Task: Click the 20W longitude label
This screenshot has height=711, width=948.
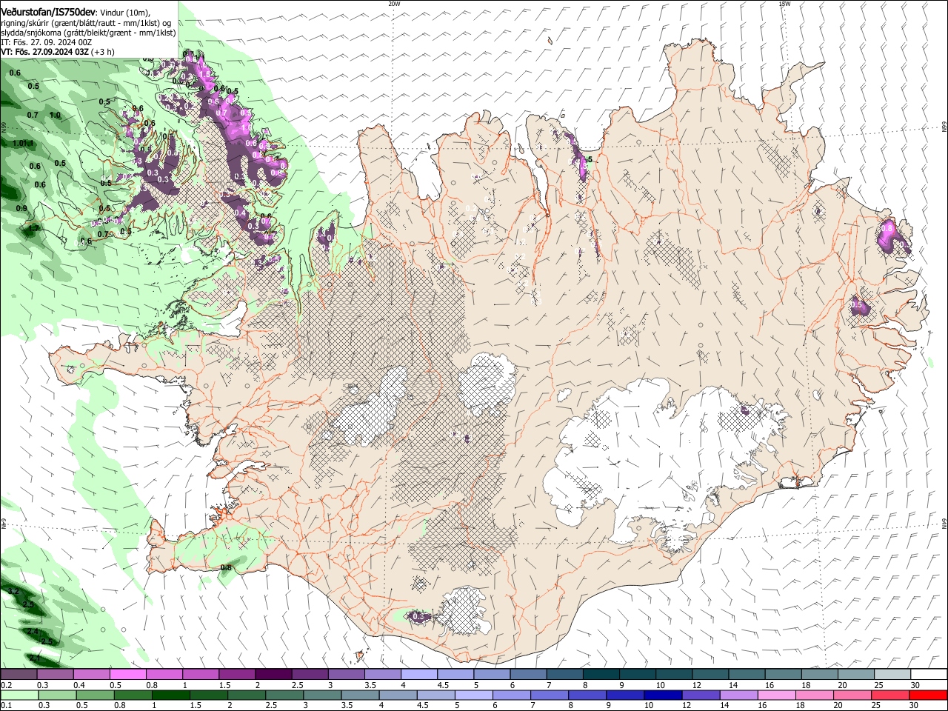Action: (x=394, y=4)
